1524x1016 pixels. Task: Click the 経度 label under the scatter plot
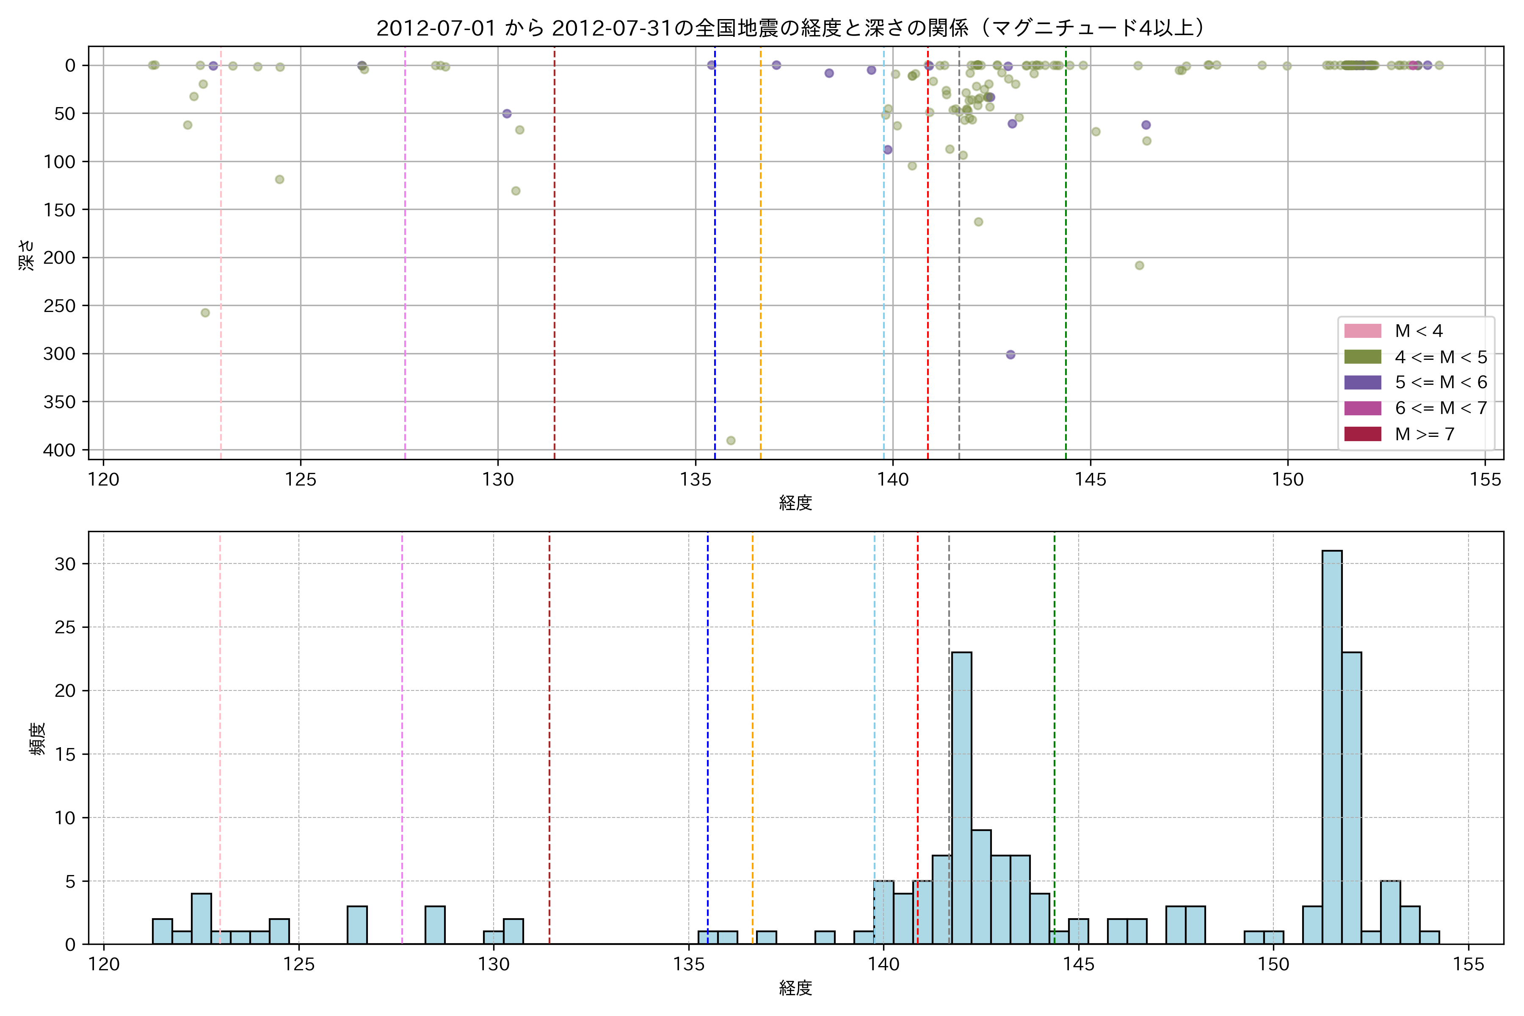(x=795, y=503)
